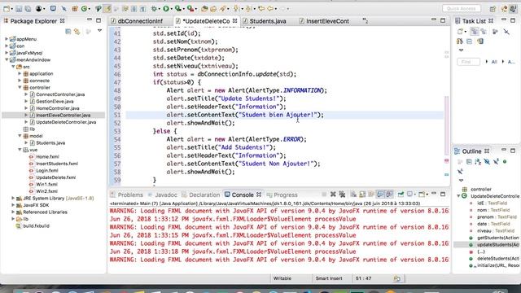This screenshot has height=293, width=521.
Task: Select deleteStudents method in Outline
Action: coord(497,259)
